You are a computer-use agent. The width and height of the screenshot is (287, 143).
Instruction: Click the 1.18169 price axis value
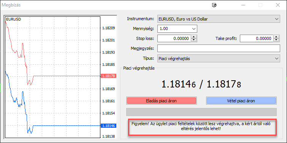click(x=109, y=89)
